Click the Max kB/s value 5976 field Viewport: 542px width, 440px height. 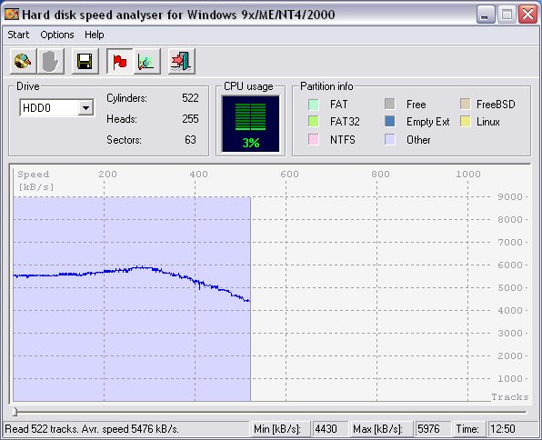[432, 429]
